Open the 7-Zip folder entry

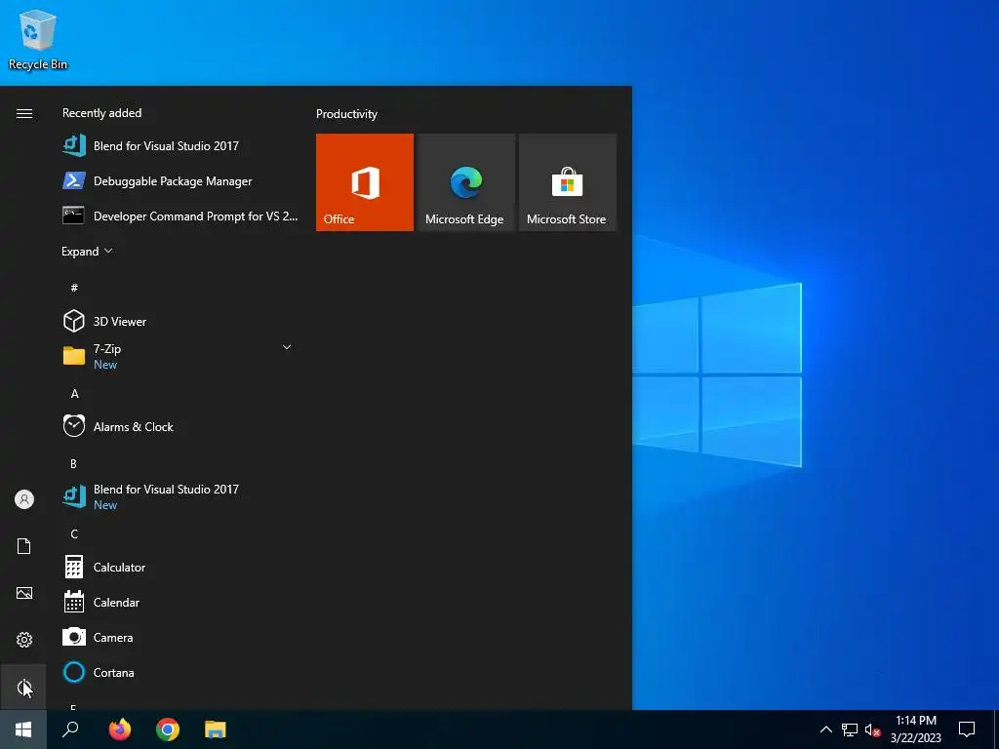(x=180, y=356)
